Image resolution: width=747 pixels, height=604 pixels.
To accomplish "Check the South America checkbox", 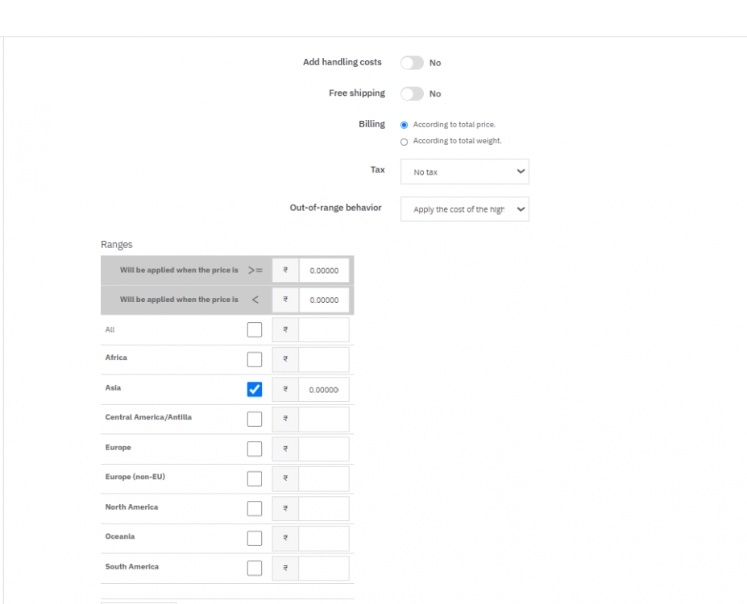I will [x=255, y=568].
